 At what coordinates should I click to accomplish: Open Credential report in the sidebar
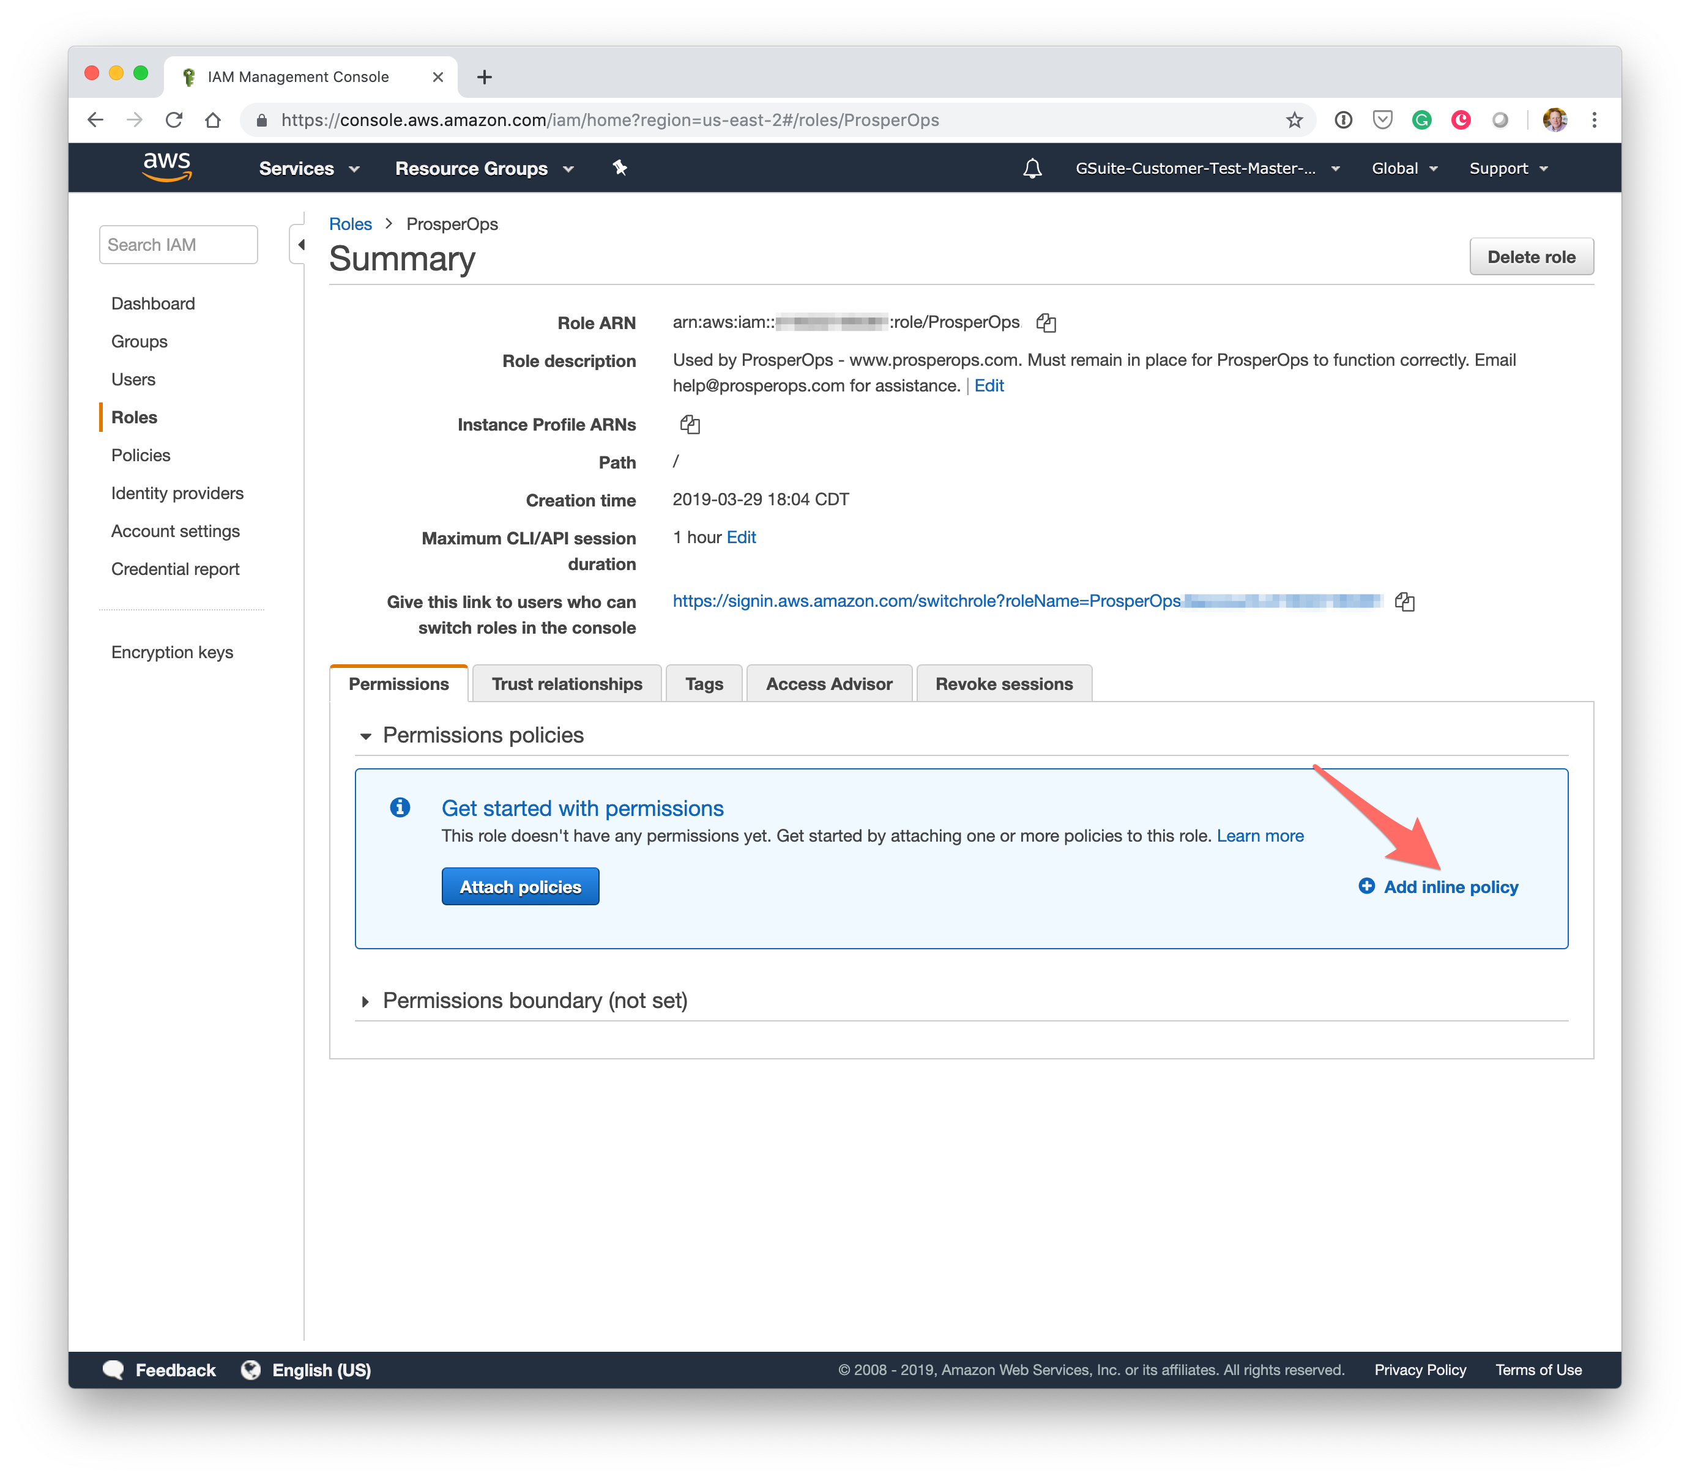(x=175, y=569)
